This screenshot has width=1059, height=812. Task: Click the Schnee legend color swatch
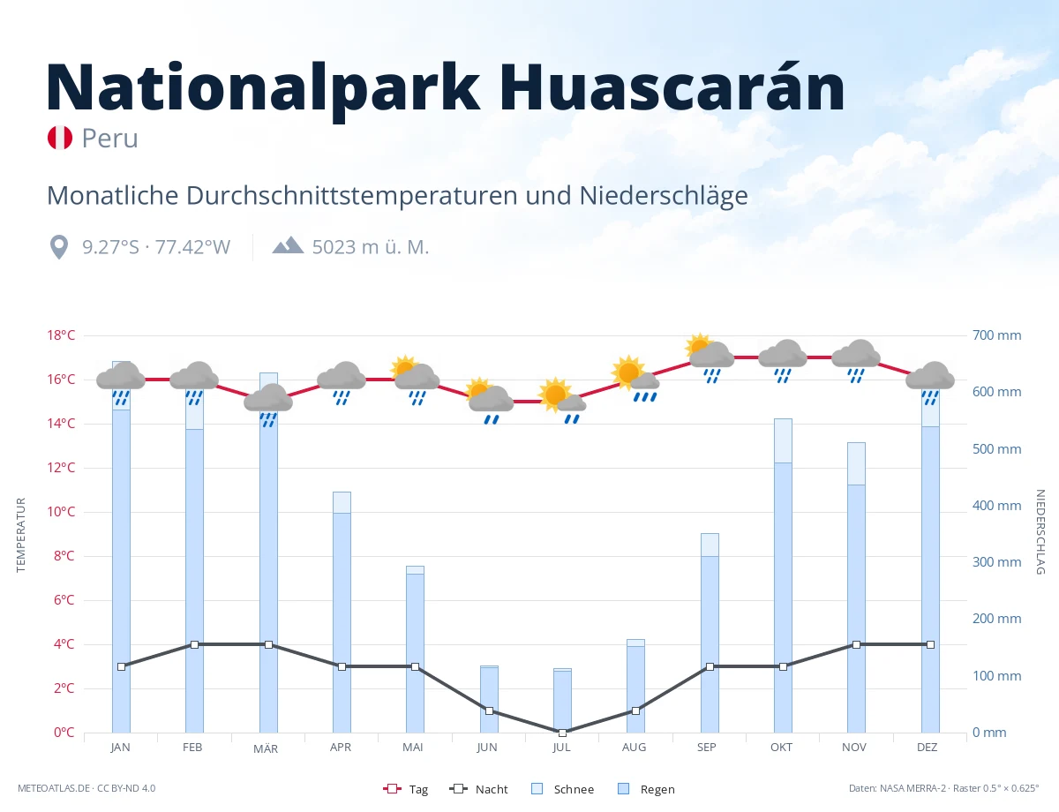click(x=537, y=789)
